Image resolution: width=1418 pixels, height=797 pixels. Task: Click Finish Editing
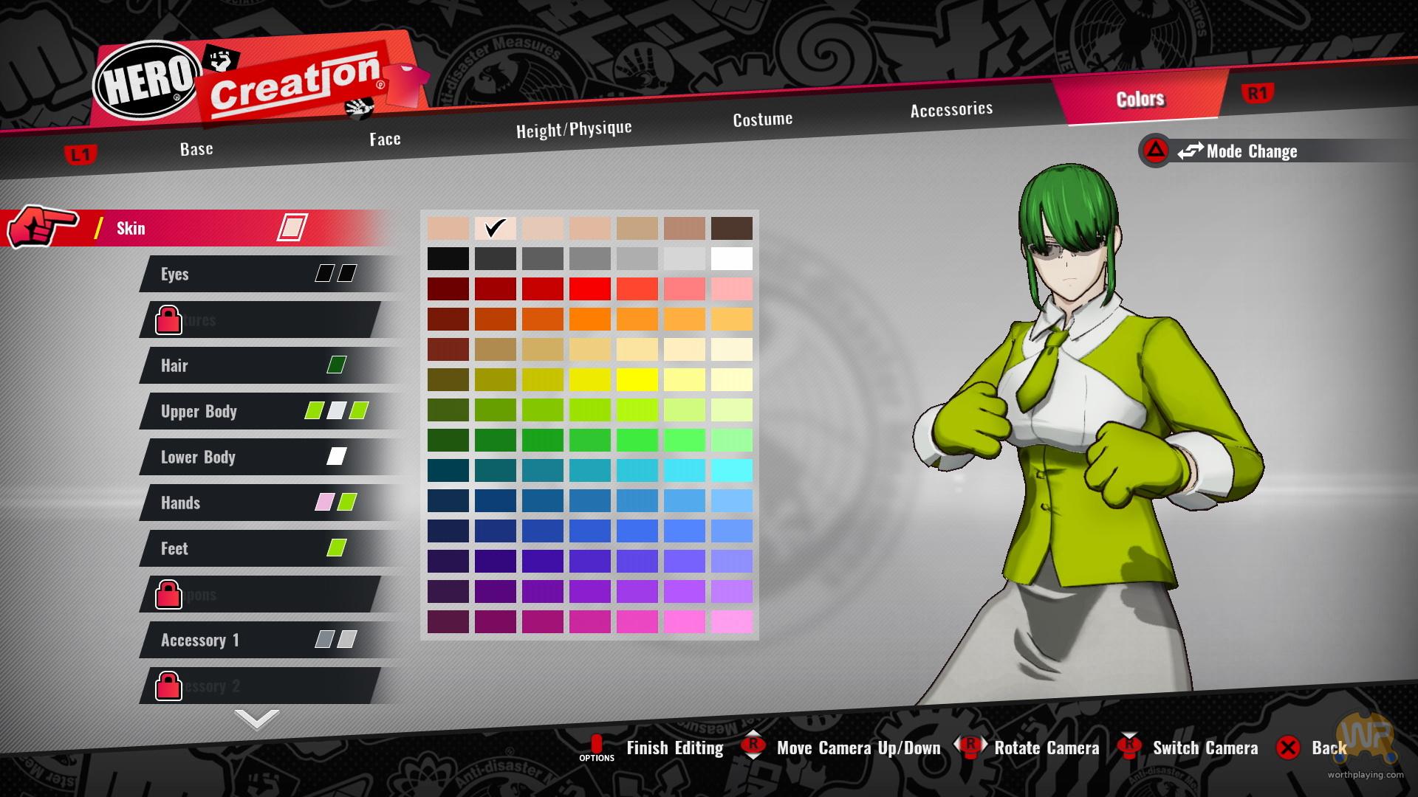pyautogui.click(x=674, y=748)
